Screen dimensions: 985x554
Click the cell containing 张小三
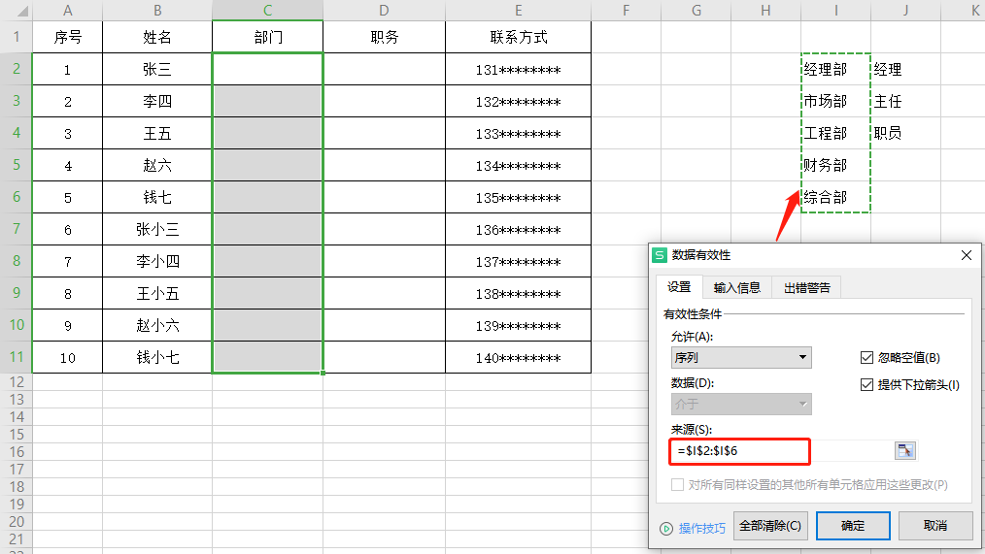(157, 229)
